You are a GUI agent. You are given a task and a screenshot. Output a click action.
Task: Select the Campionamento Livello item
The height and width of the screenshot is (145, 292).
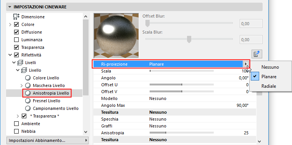tap(56, 108)
